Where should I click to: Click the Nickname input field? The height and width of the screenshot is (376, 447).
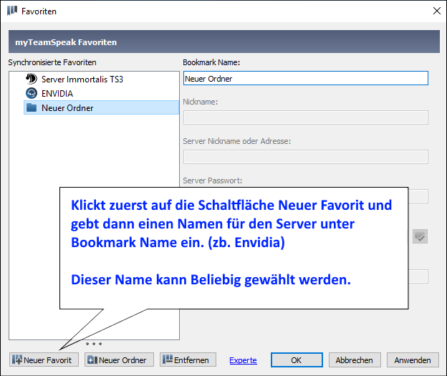point(305,117)
